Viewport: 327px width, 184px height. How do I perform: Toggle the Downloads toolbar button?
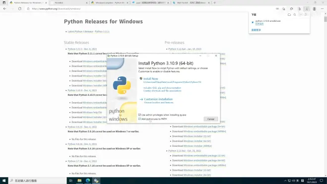coord(307,9)
